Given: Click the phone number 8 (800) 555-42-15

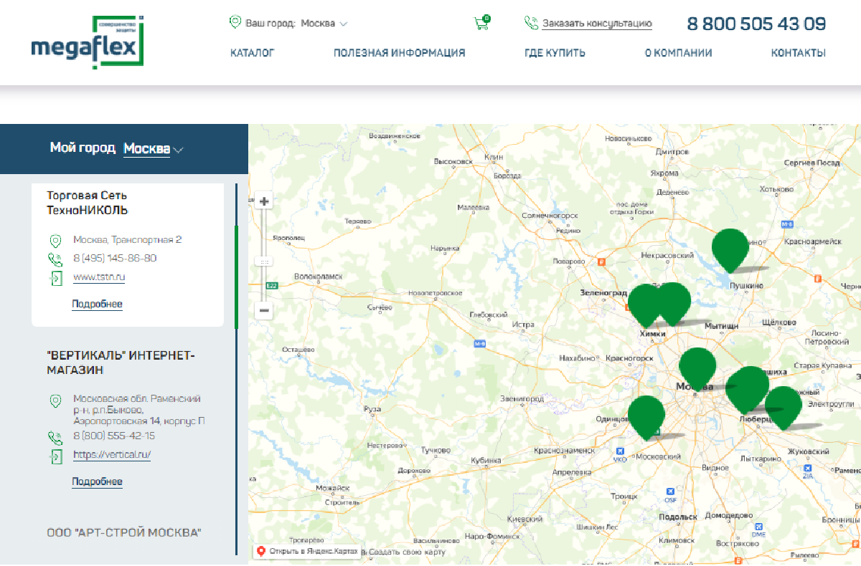Looking at the screenshot, I should point(114,436).
